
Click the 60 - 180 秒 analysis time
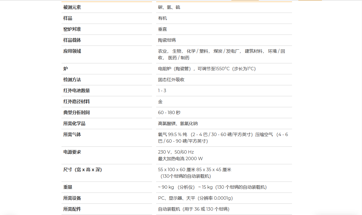click(x=169, y=113)
